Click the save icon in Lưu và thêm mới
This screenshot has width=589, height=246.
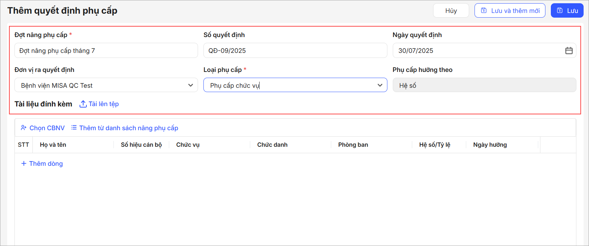coord(484,10)
